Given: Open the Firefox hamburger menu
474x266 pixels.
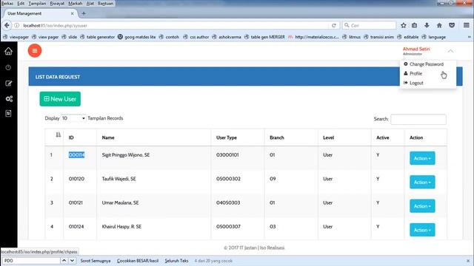Looking at the screenshot, I should pyautogui.click(x=466, y=25).
